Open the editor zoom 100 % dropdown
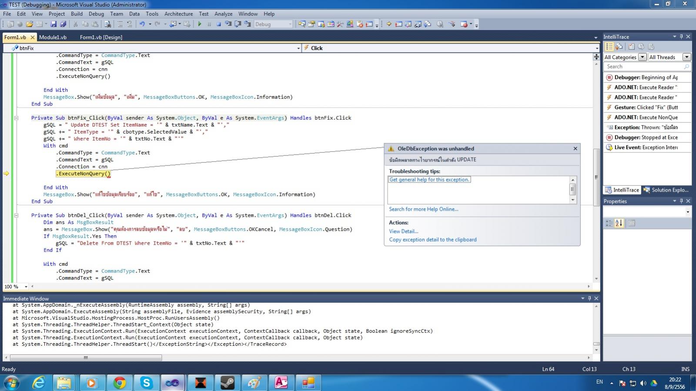The width and height of the screenshot is (696, 391). (x=26, y=286)
